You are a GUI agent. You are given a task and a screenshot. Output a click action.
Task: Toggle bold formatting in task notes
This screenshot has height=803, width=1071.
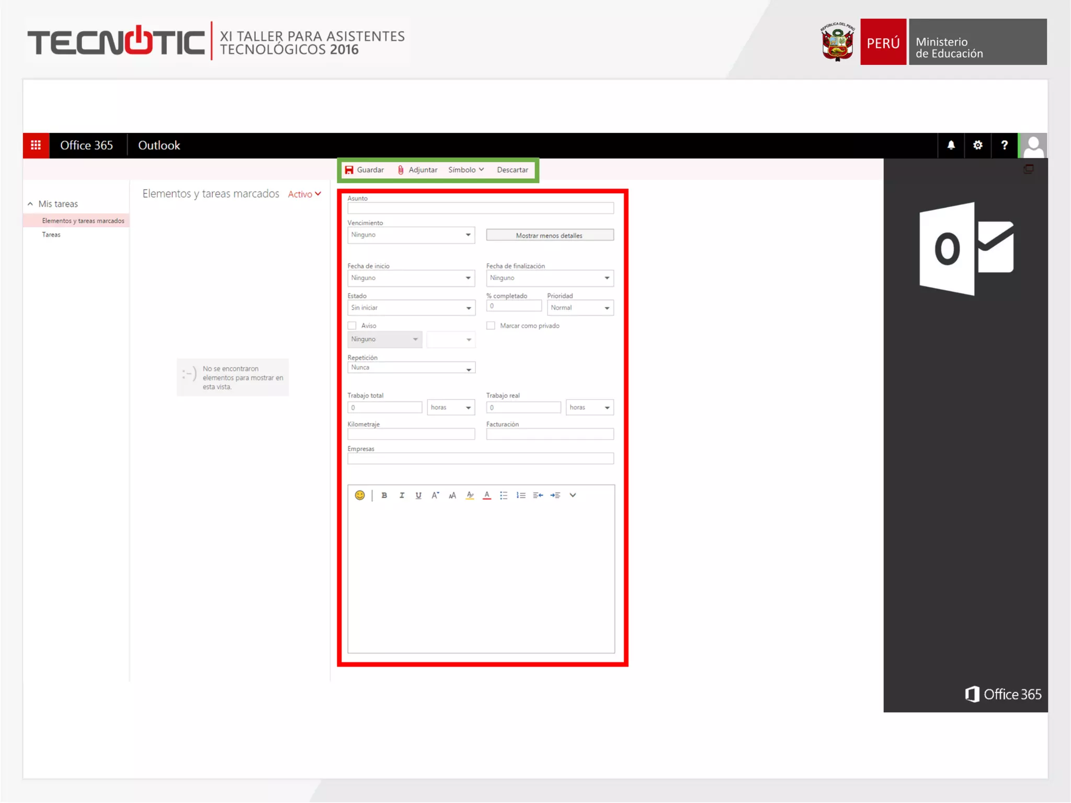pyautogui.click(x=384, y=495)
